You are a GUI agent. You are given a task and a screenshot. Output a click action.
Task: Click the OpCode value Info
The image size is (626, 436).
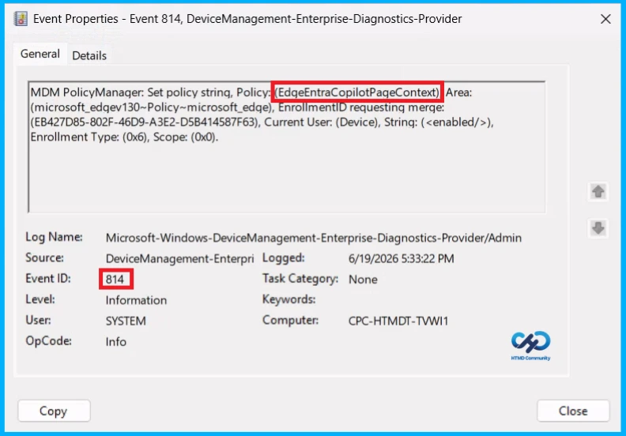[115, 341]
